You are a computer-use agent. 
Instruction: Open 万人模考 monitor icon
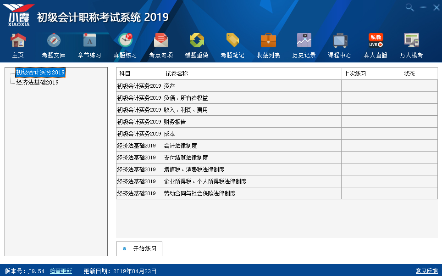click(x=412, y=40)
